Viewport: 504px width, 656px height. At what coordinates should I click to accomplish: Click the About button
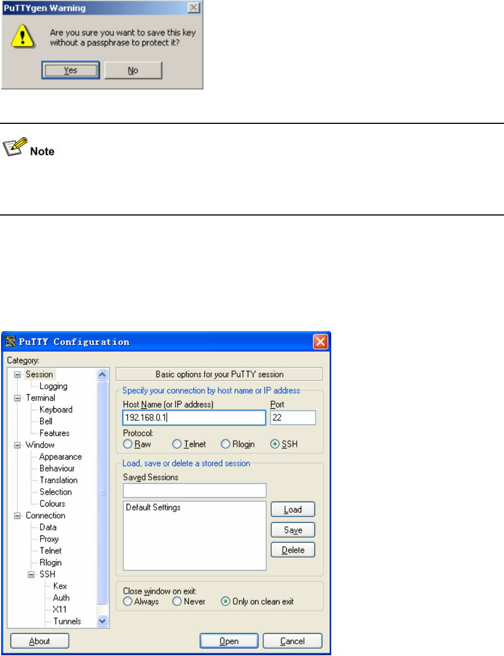point(39,641)
